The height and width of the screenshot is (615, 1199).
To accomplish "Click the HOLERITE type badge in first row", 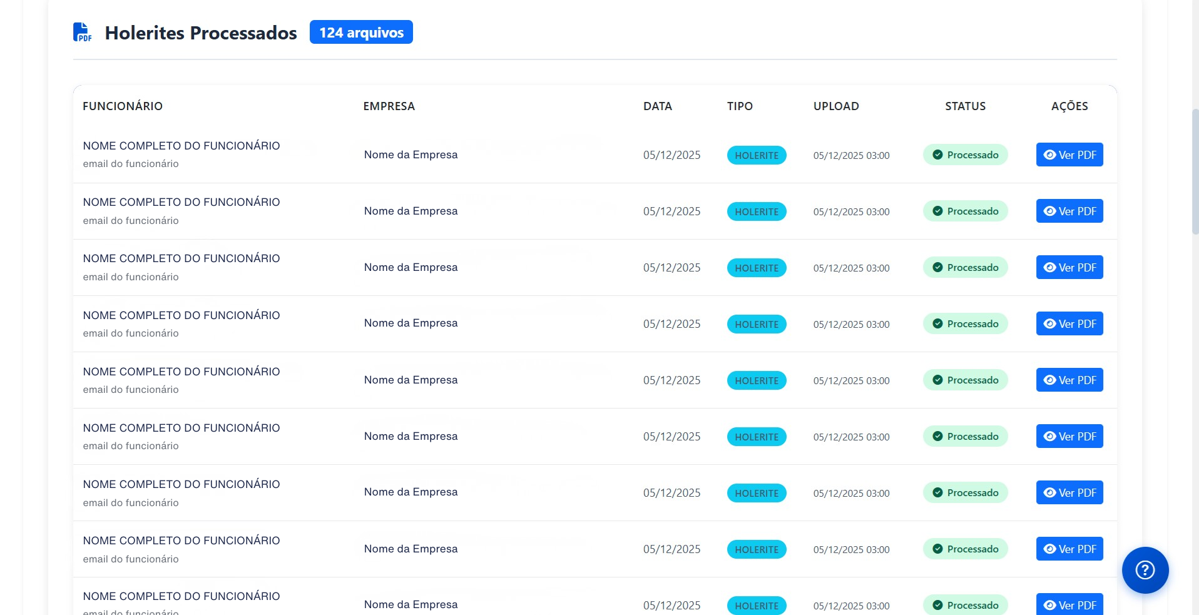I will click(756, 155).
